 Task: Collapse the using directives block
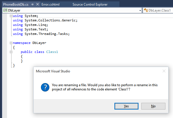(11, 16)
